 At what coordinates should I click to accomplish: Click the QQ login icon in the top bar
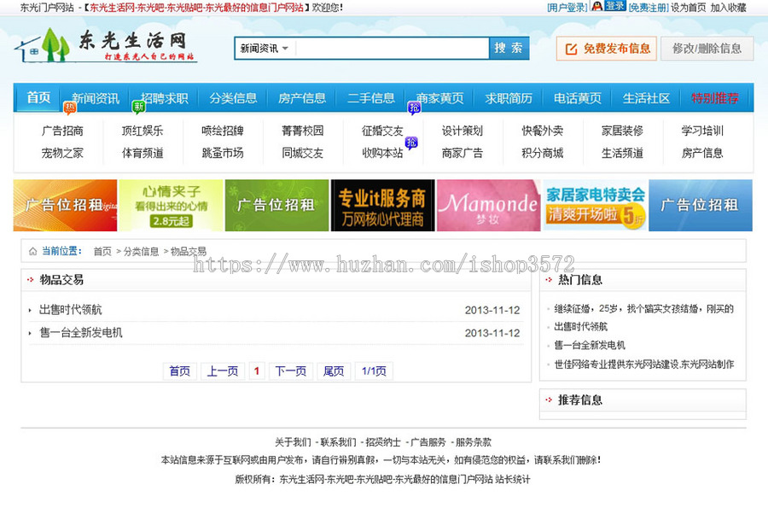point(596,8)
